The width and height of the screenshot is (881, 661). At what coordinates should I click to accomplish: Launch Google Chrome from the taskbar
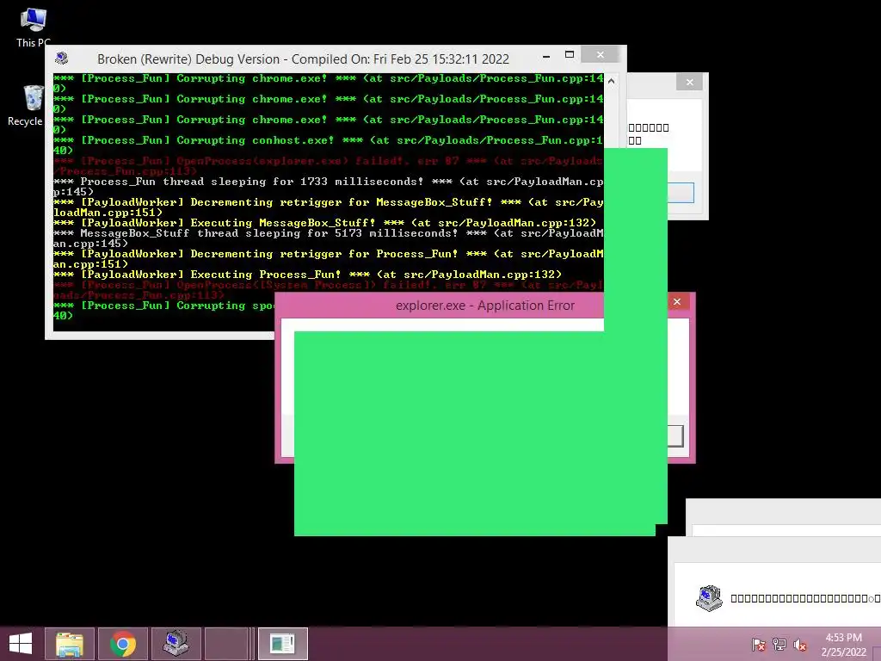tap(123, 644)
